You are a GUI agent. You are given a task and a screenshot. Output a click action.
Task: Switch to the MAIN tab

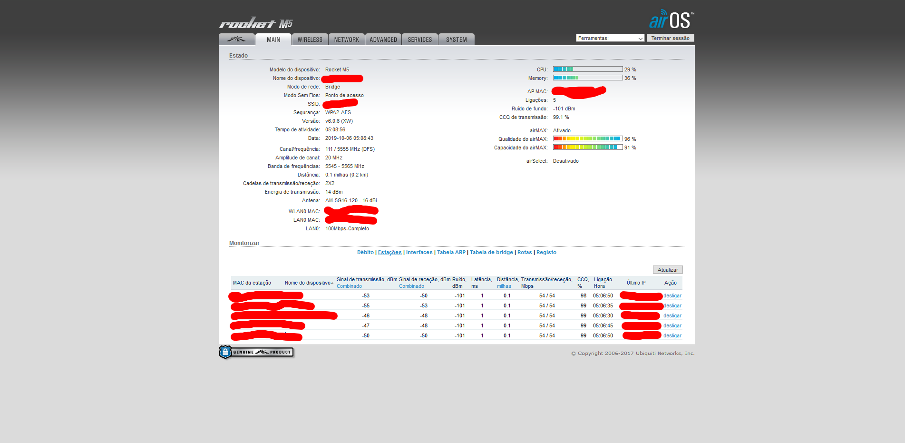(273, 39)
